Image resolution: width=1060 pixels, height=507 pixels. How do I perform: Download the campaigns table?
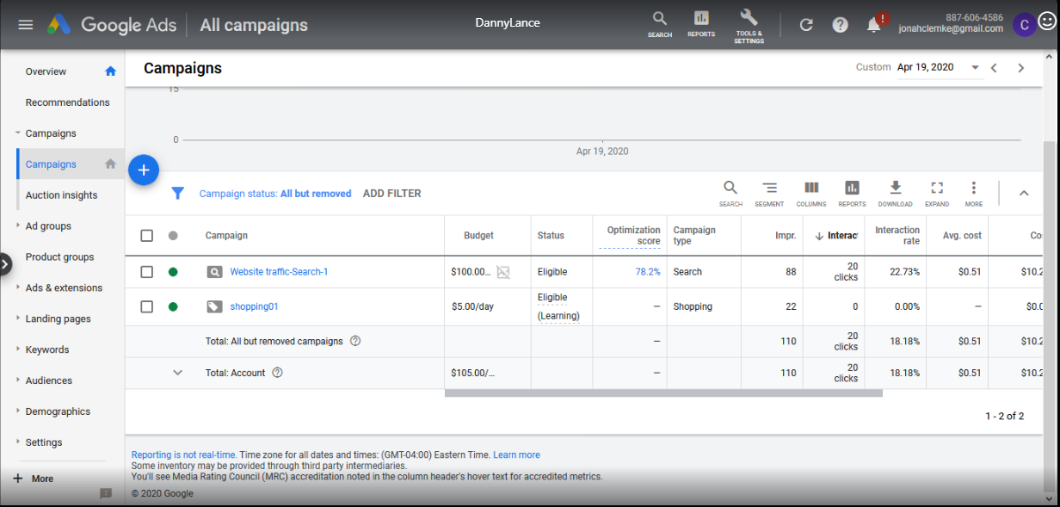[x=895, y=193]
